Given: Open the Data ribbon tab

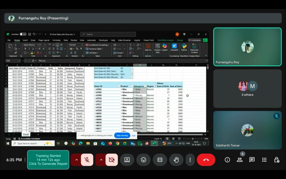Looking at the screenshot, I should click(66, 40).
